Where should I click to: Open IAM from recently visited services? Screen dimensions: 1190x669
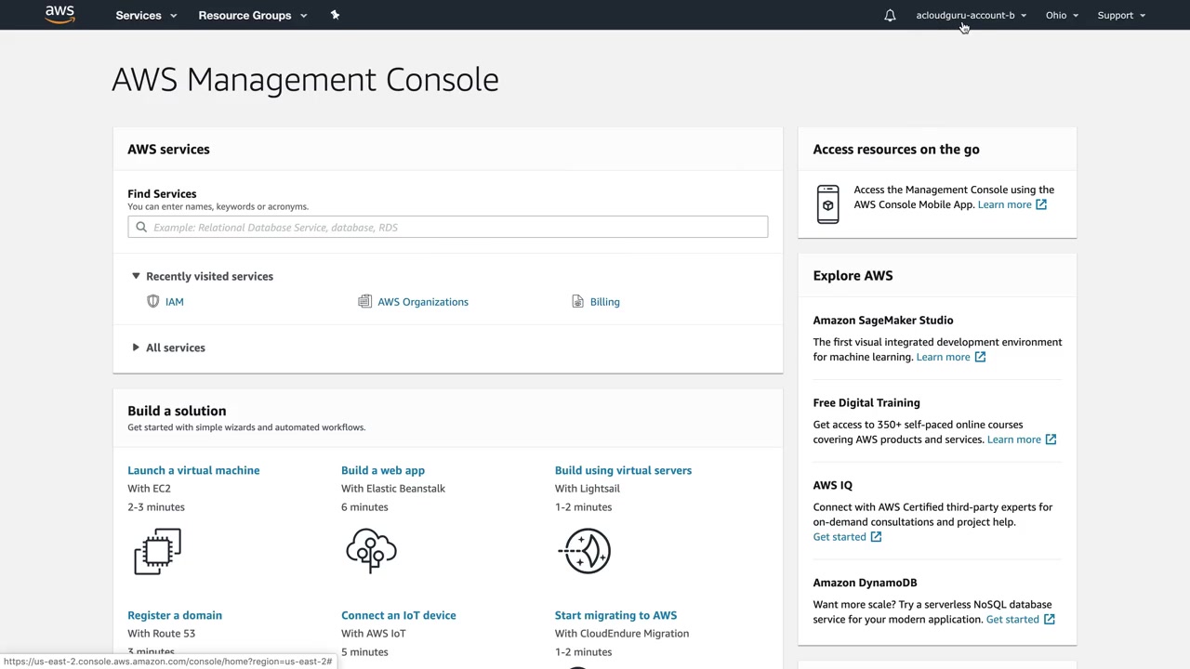174,302
